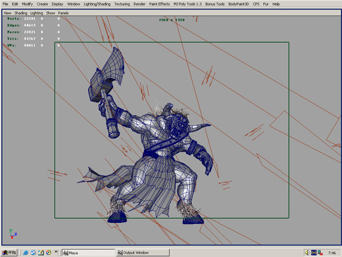Expand the quick launch overflow chevron
The height and width of the screenshot is (257, 342).
(56, 252)
